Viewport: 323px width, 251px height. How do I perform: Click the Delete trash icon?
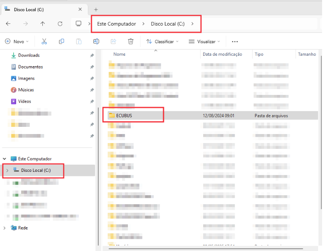(x=131, y=41)
